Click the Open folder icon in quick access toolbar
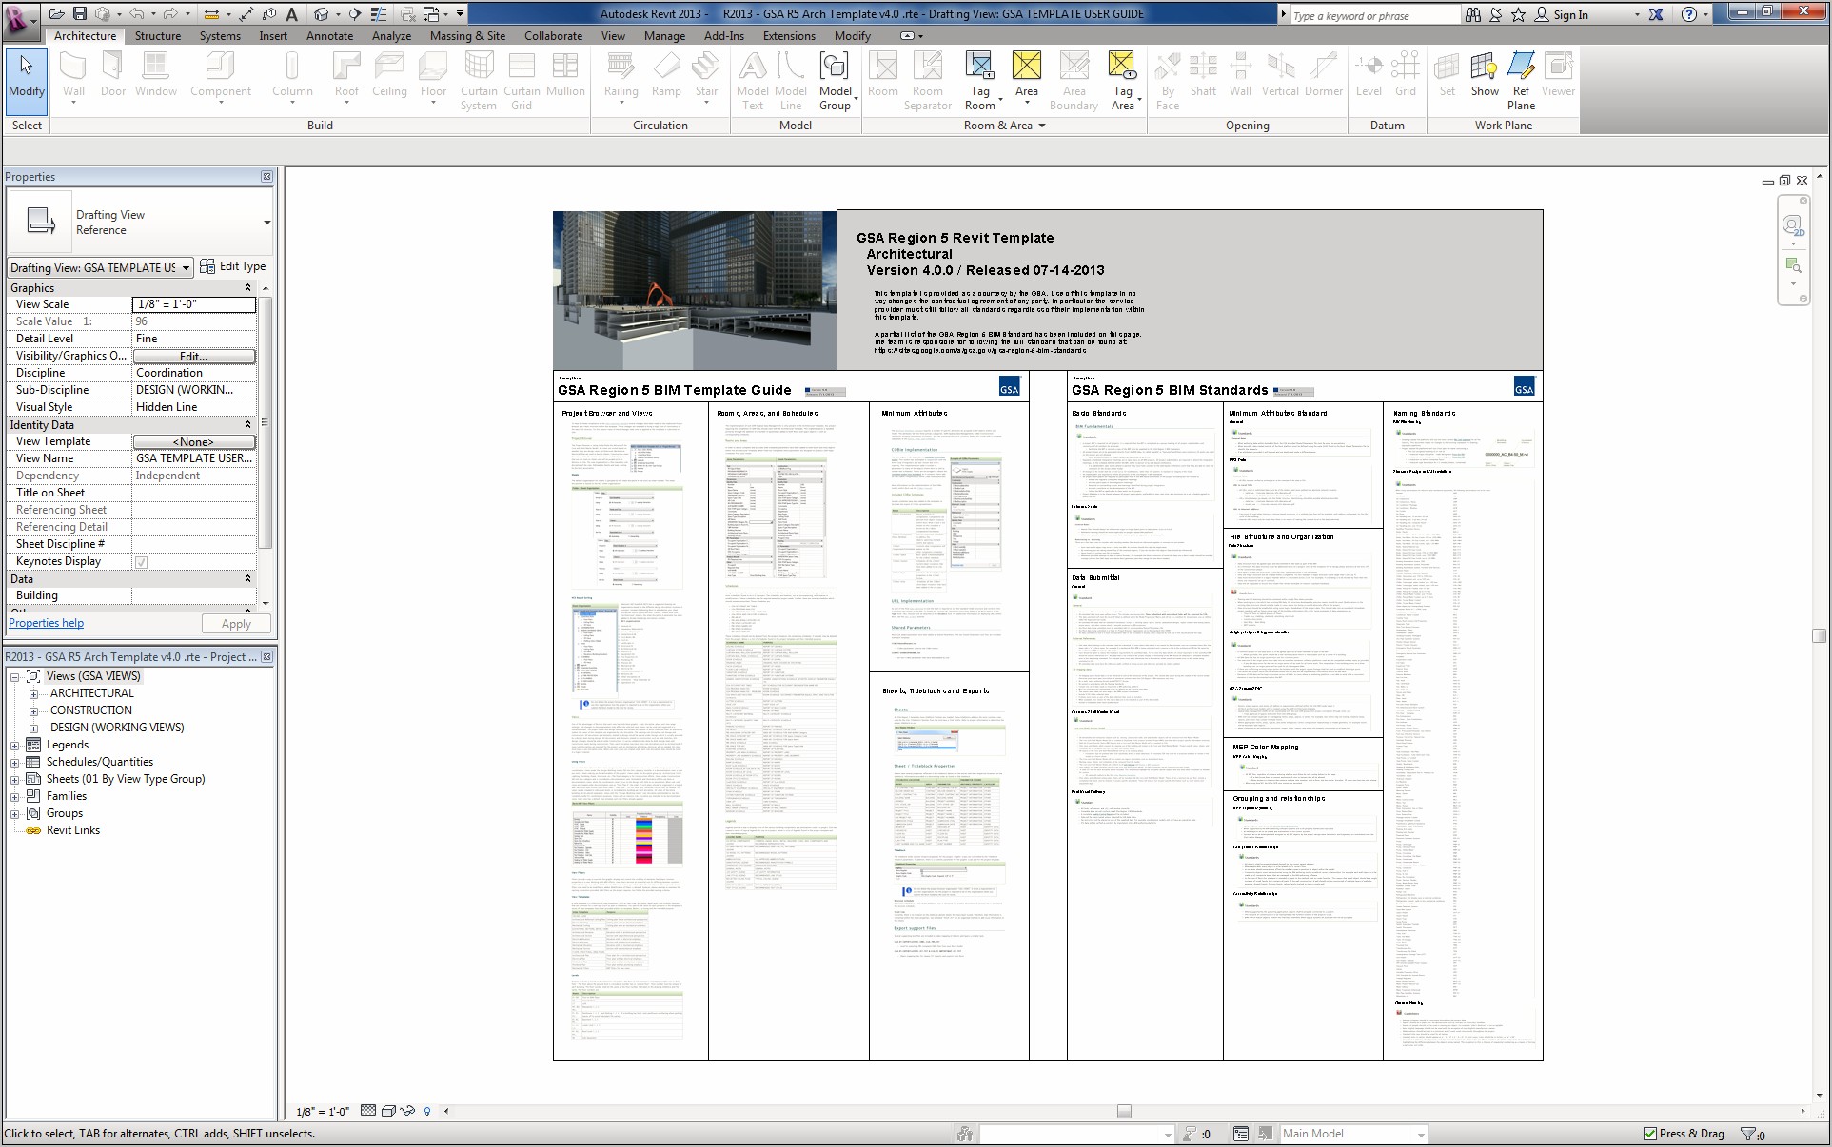 [57, 14]
